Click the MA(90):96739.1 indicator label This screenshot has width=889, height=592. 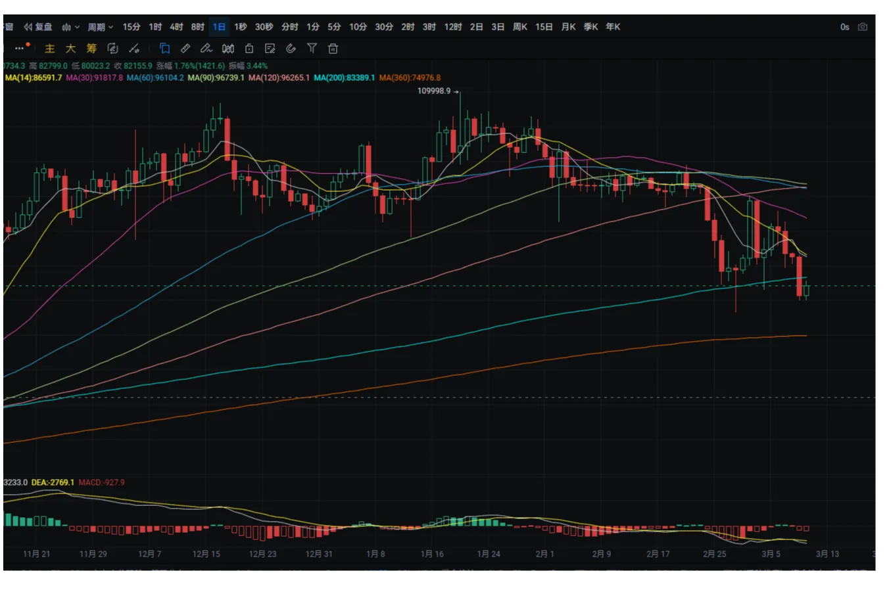pos(216,78)
